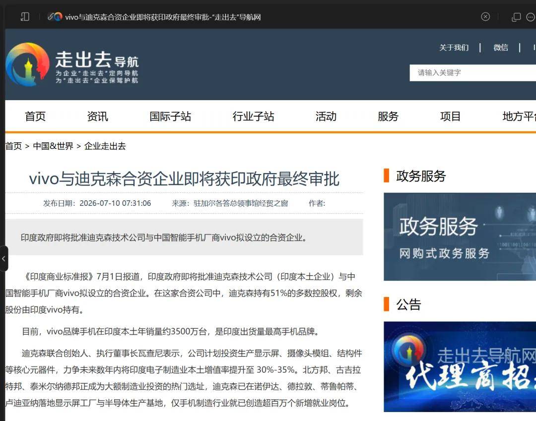The height and width of the screenshot is (421, 536).
Task: Open the 服务 navigation menu
Action: click(x=388, y=117)
